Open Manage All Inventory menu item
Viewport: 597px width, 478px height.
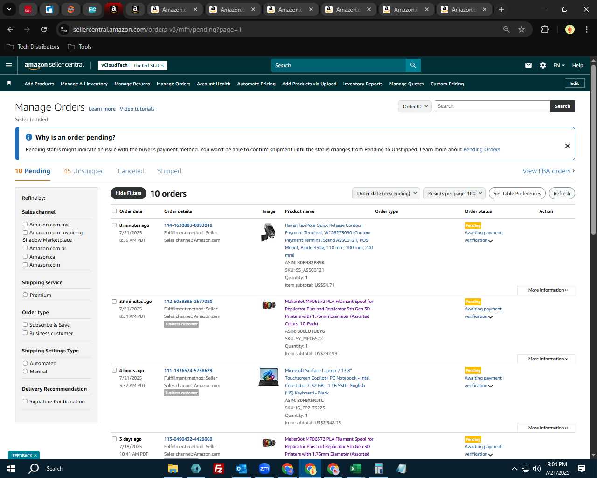[84, 84]
